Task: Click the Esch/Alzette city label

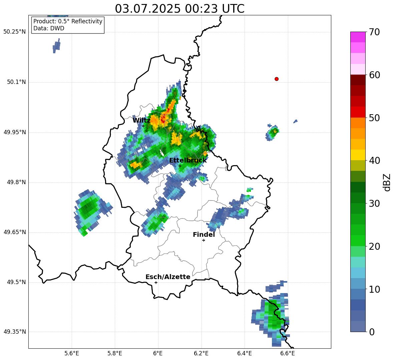Action: [168, 277]
